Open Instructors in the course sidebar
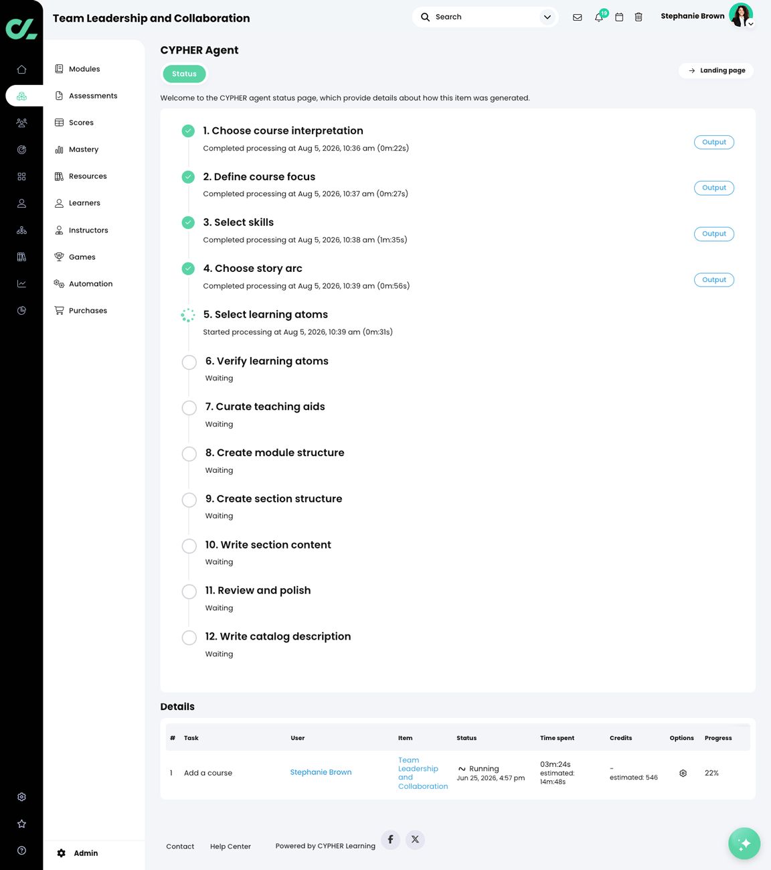The width and height of the screenshot is (771, 870). [88, 230]
